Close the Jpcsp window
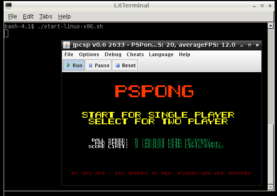This screenshot has width=277, height=196. click(257, 45)
